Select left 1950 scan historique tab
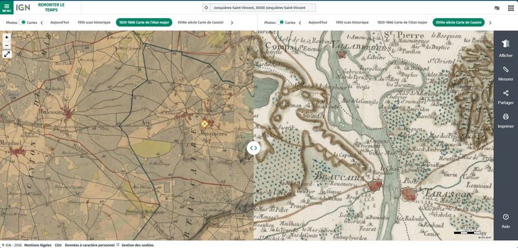 94,23
